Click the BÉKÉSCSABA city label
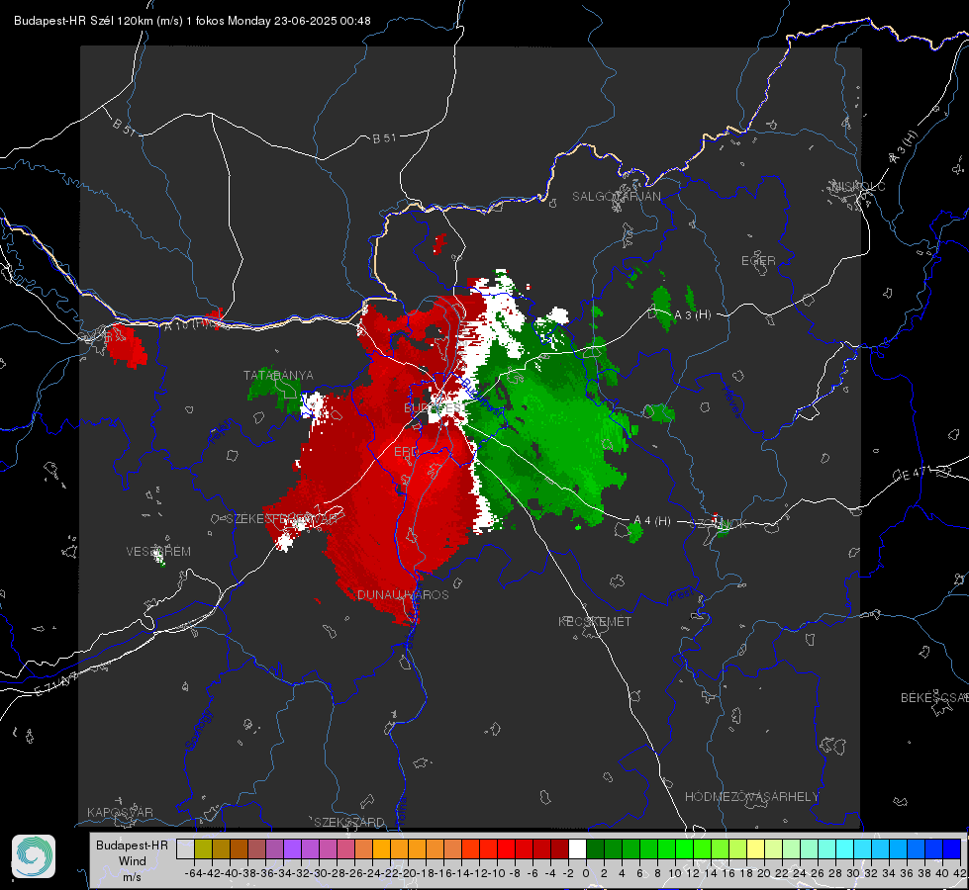The image size is (969, 890). pos(934,697)
